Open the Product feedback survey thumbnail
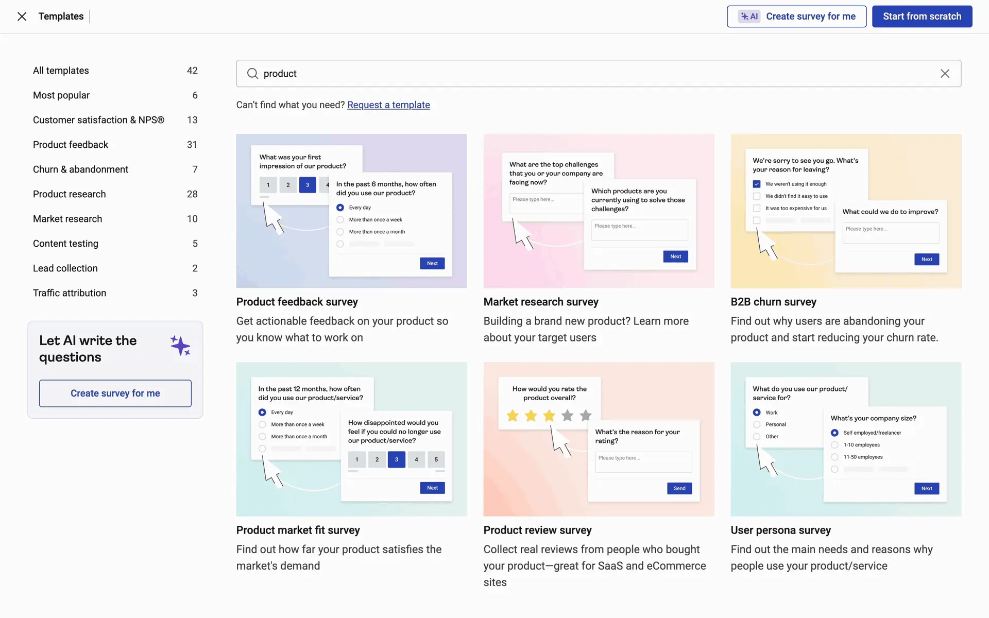The height and width of the screenshot is (618, 989). pos(351,211)
